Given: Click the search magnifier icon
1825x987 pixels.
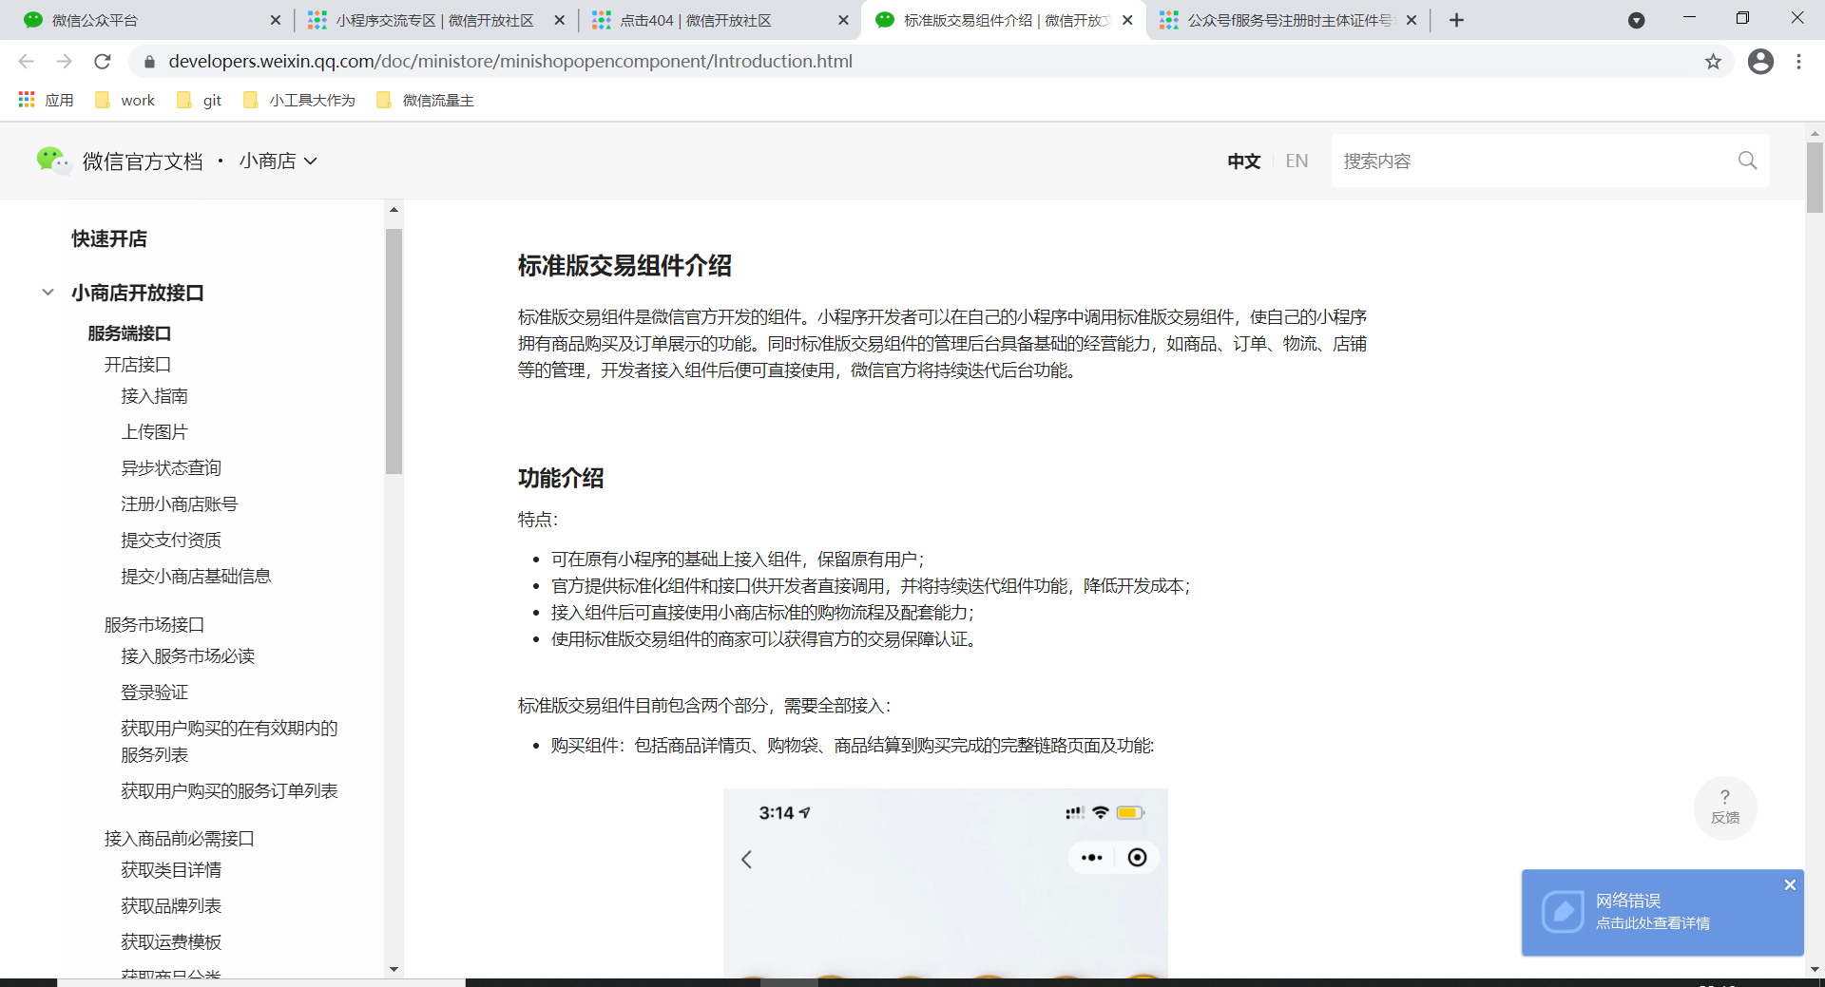Looking at the screenshot, I should [1747, 161].
